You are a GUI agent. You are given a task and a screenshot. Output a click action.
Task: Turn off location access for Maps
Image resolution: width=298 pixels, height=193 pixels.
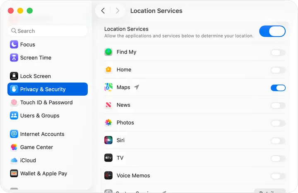(278, 88)
